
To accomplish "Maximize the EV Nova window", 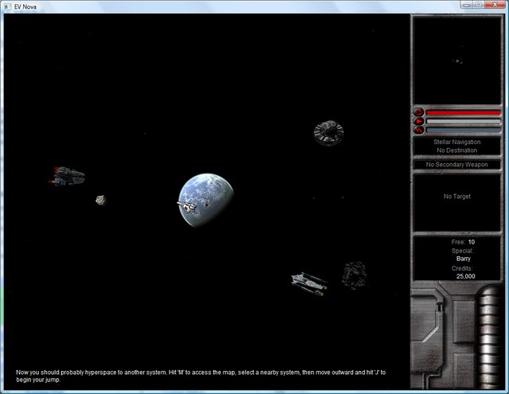I will coord(479,5).
